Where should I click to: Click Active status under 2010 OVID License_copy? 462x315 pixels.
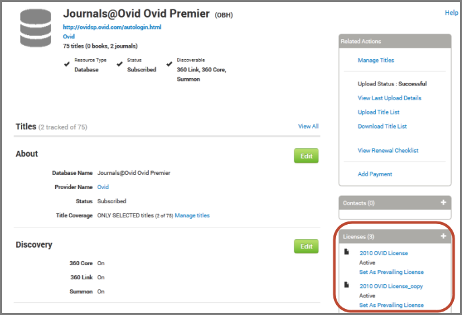(x=367, y=295)
